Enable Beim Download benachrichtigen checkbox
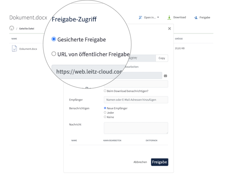The image size is (247, 177). [x=105, y=91]
